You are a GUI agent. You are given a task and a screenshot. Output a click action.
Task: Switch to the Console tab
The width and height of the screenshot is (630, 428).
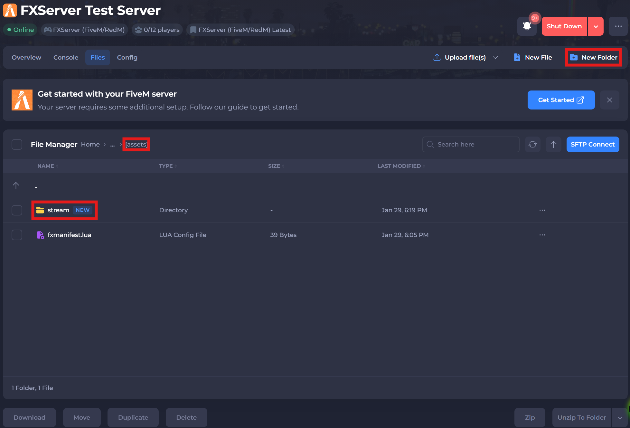coord(66,57)
